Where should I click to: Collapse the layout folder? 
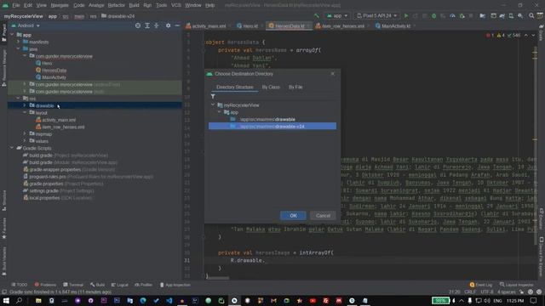tap(25, 112)
